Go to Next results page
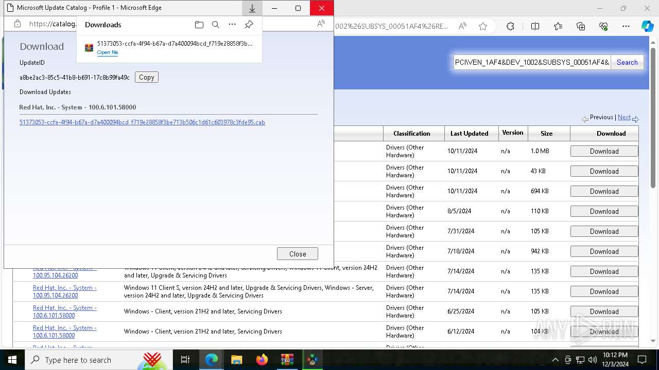 pos(624,117)
